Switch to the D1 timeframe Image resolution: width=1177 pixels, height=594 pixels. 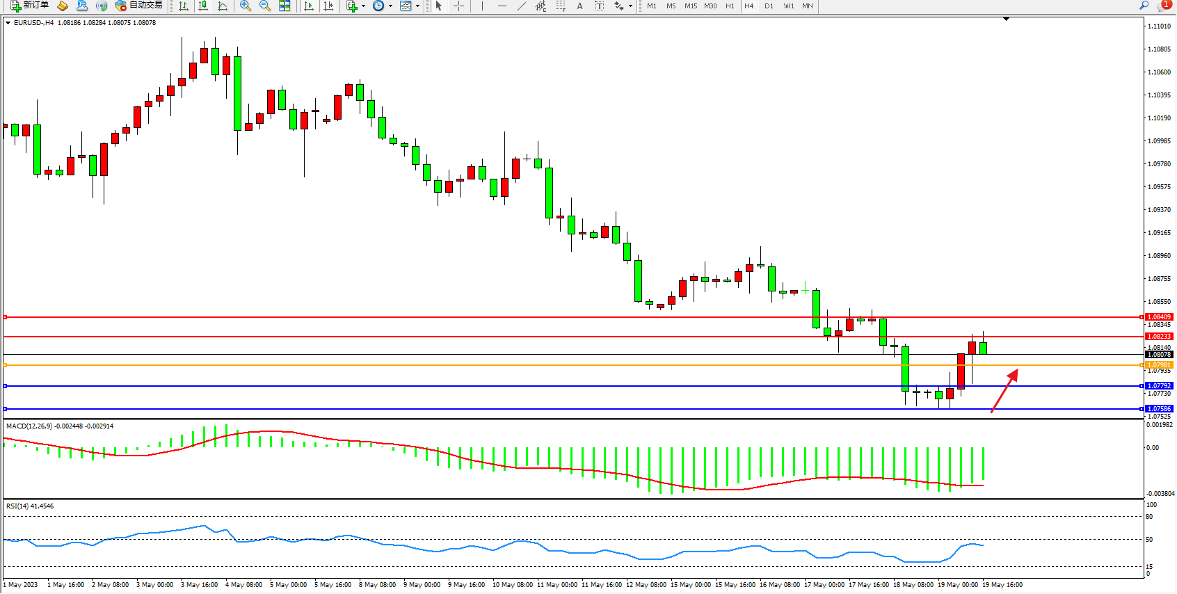tap(769, 6)
